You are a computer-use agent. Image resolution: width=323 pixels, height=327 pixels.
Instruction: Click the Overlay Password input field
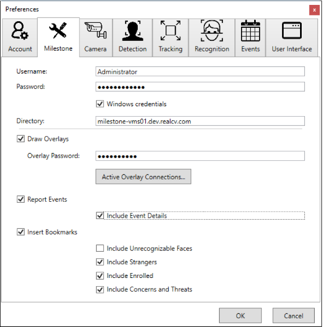200,156
